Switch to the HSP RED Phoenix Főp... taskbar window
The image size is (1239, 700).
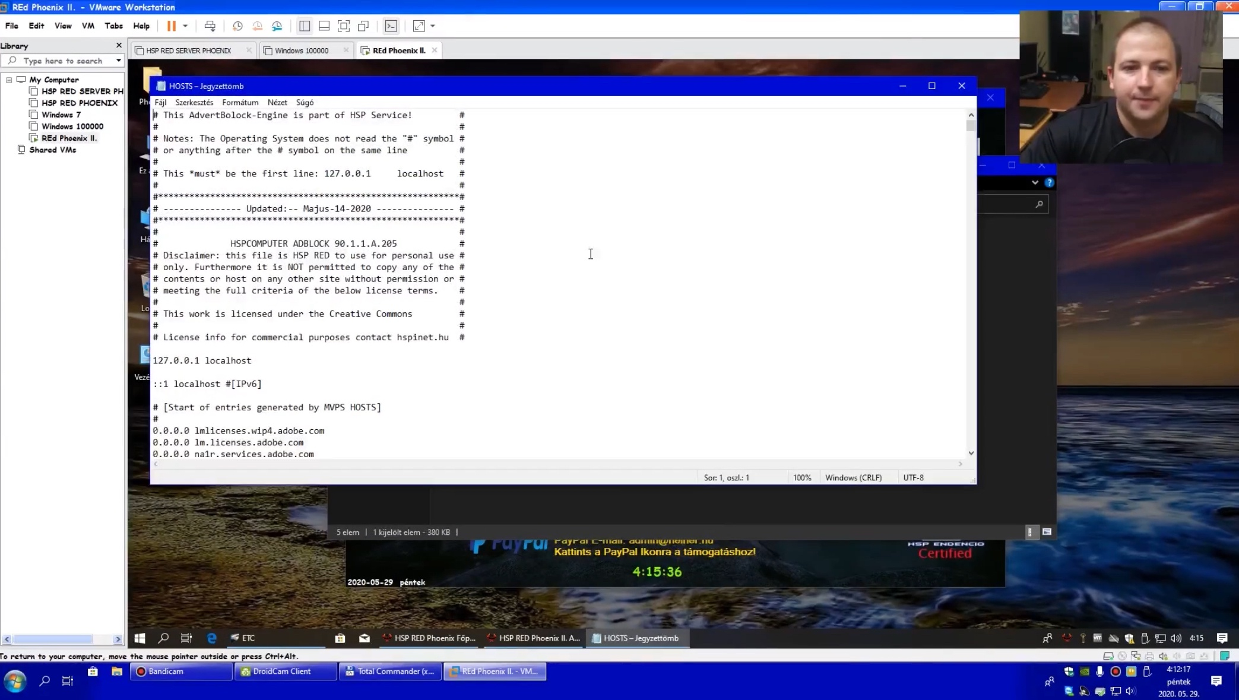pos(429,638)
